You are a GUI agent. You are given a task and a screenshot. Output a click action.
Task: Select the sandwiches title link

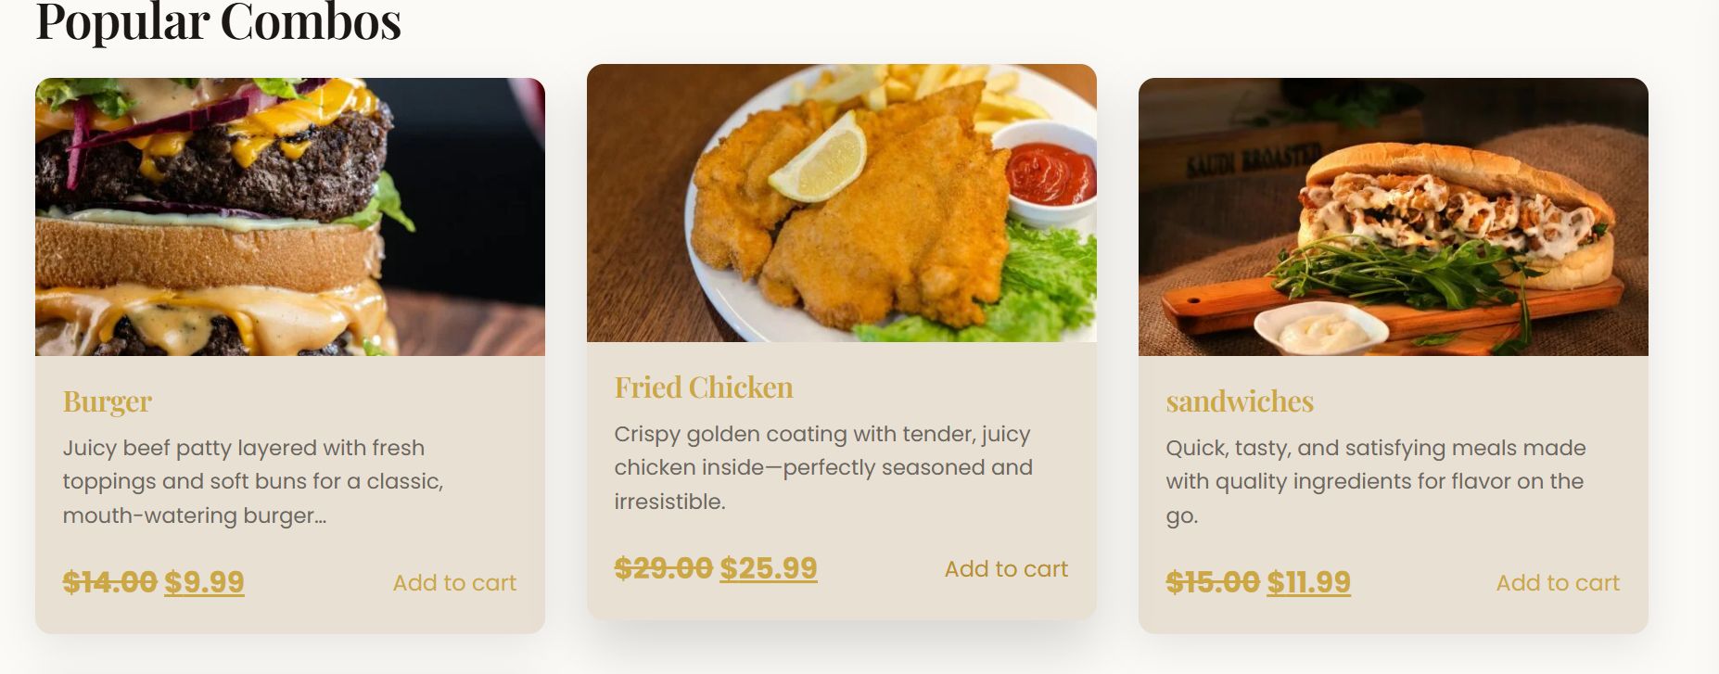click(x=1240, y=401)
